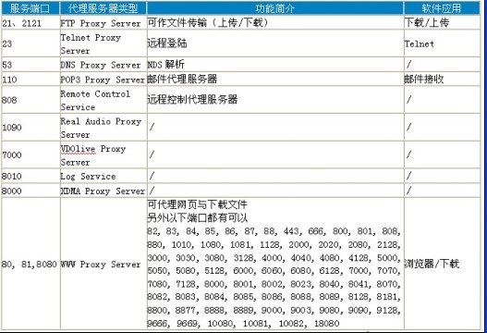Select the DNS Proxy Server cell
487x333 pixels.
103,65
